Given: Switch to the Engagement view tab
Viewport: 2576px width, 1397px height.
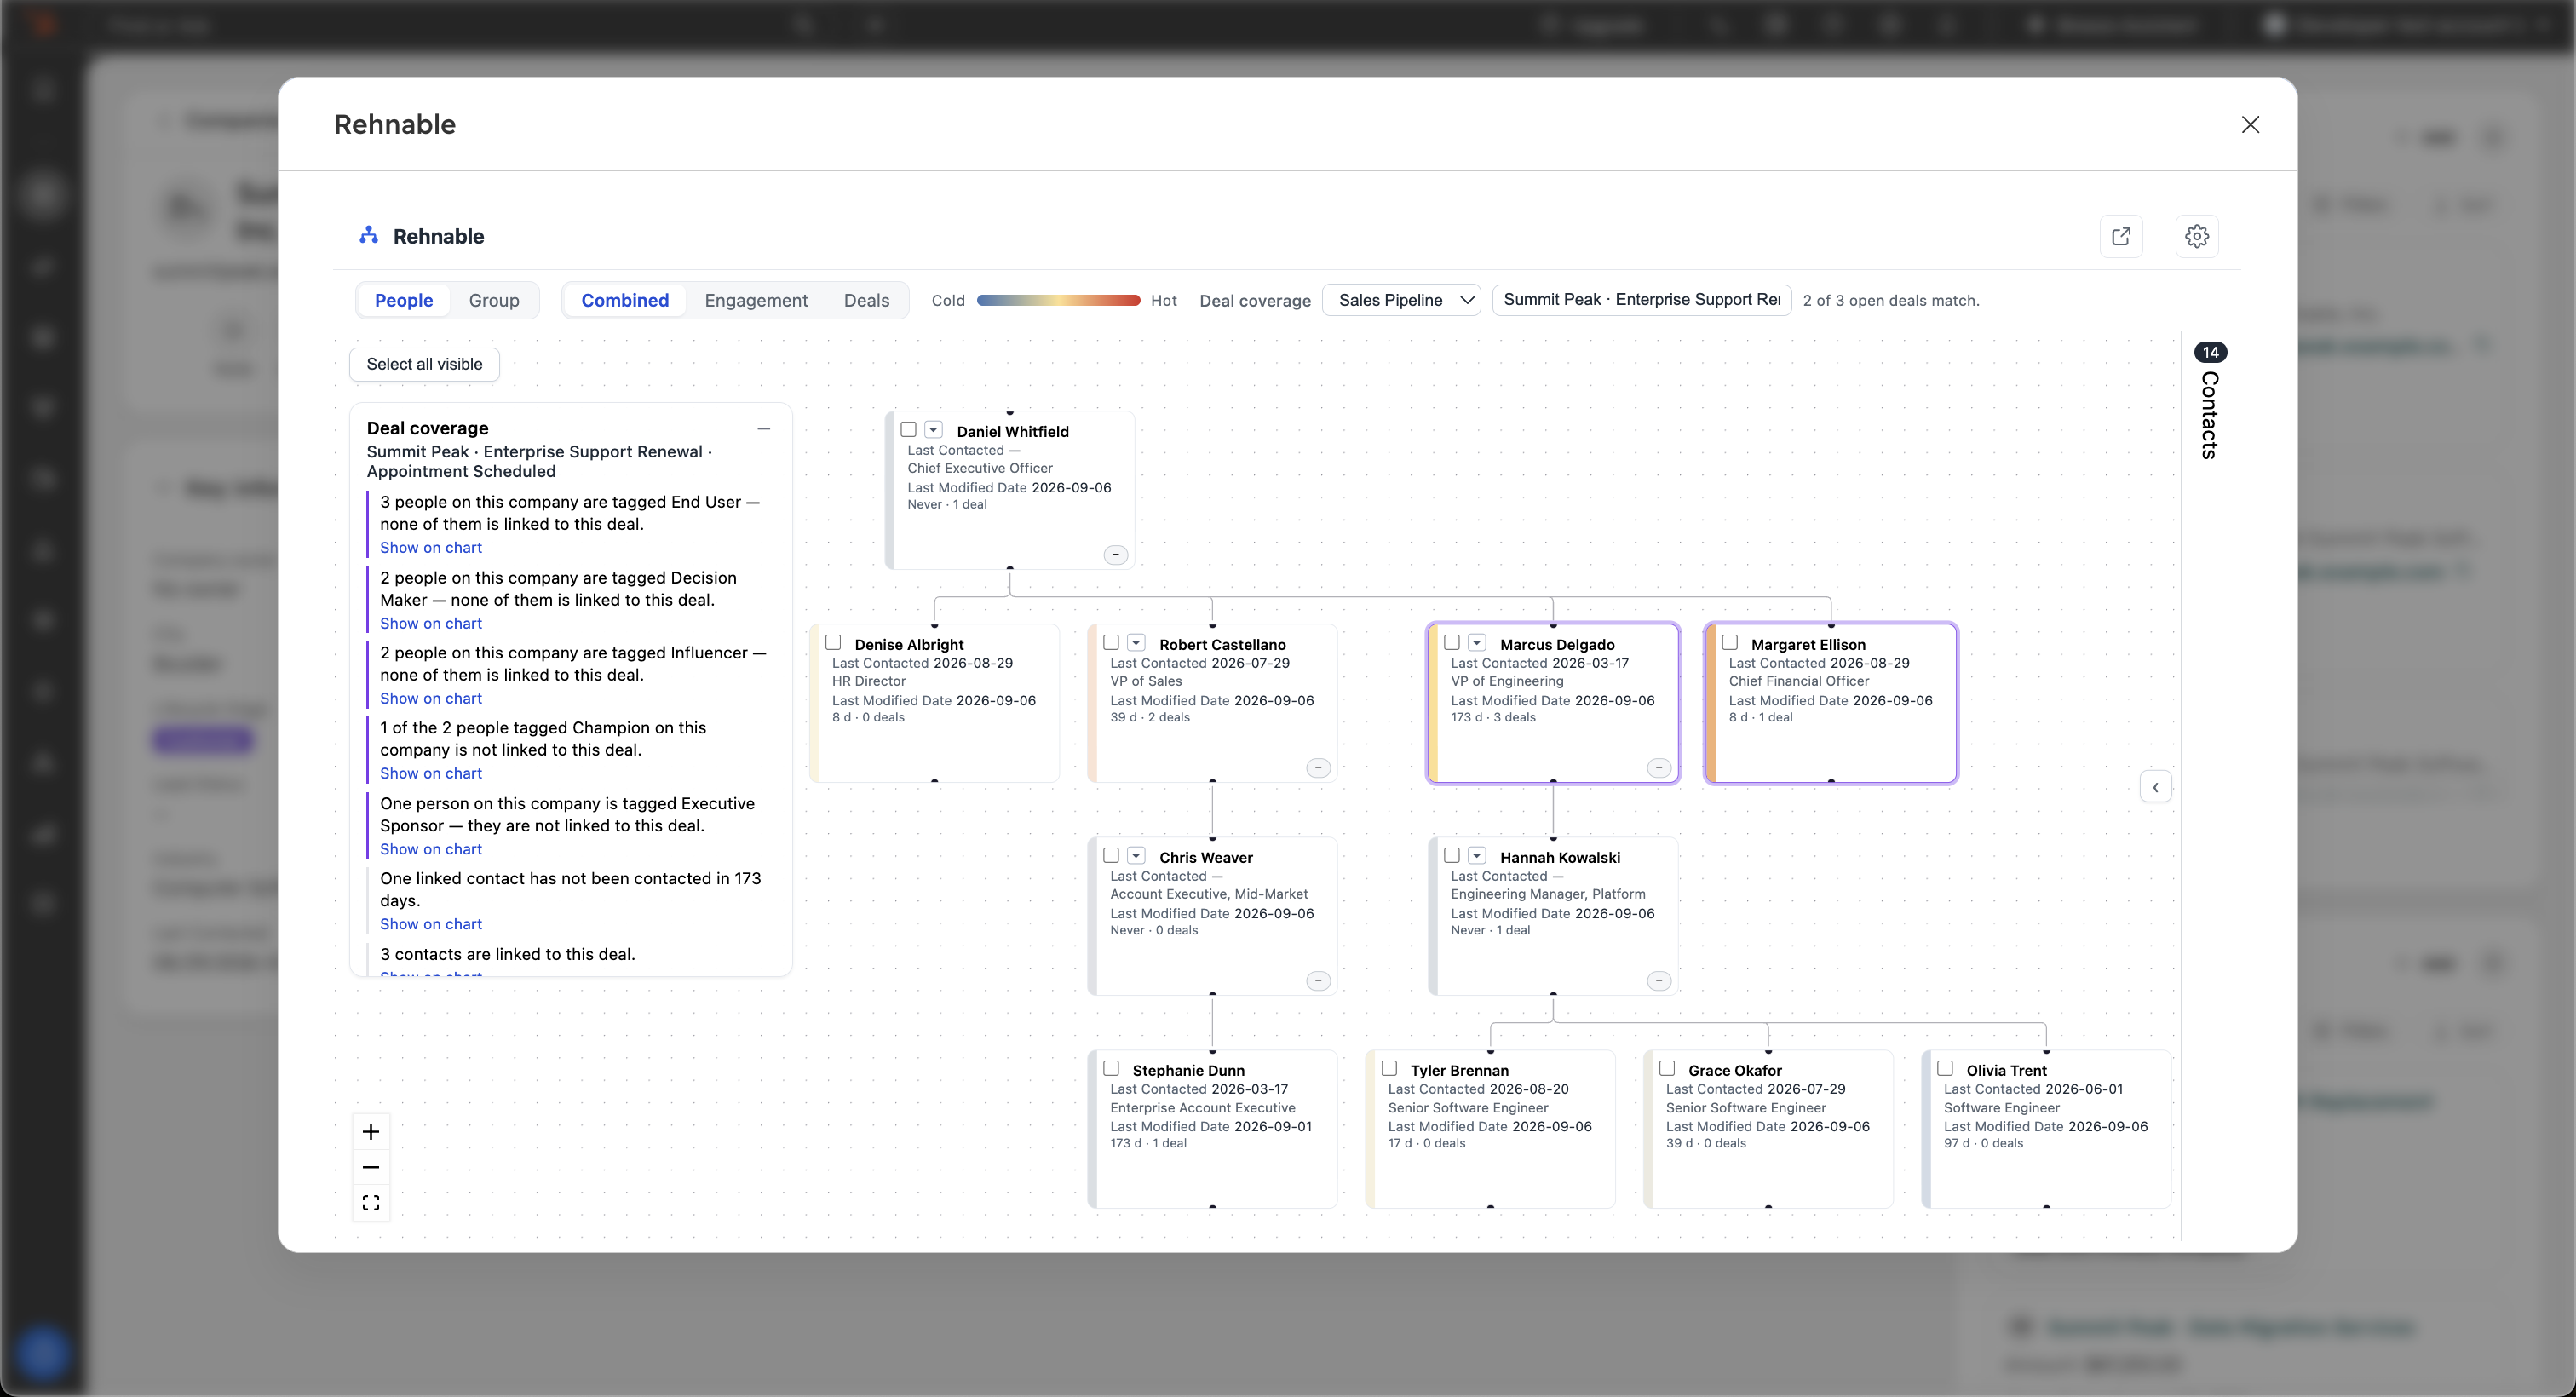Looking at the screenshot, I should tap(756, 300).
